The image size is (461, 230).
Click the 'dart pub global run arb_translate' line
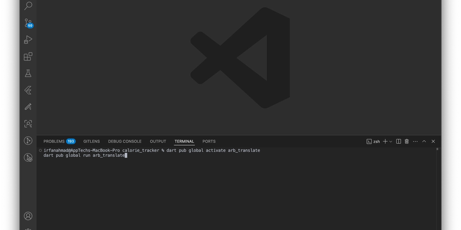point(84,155)
